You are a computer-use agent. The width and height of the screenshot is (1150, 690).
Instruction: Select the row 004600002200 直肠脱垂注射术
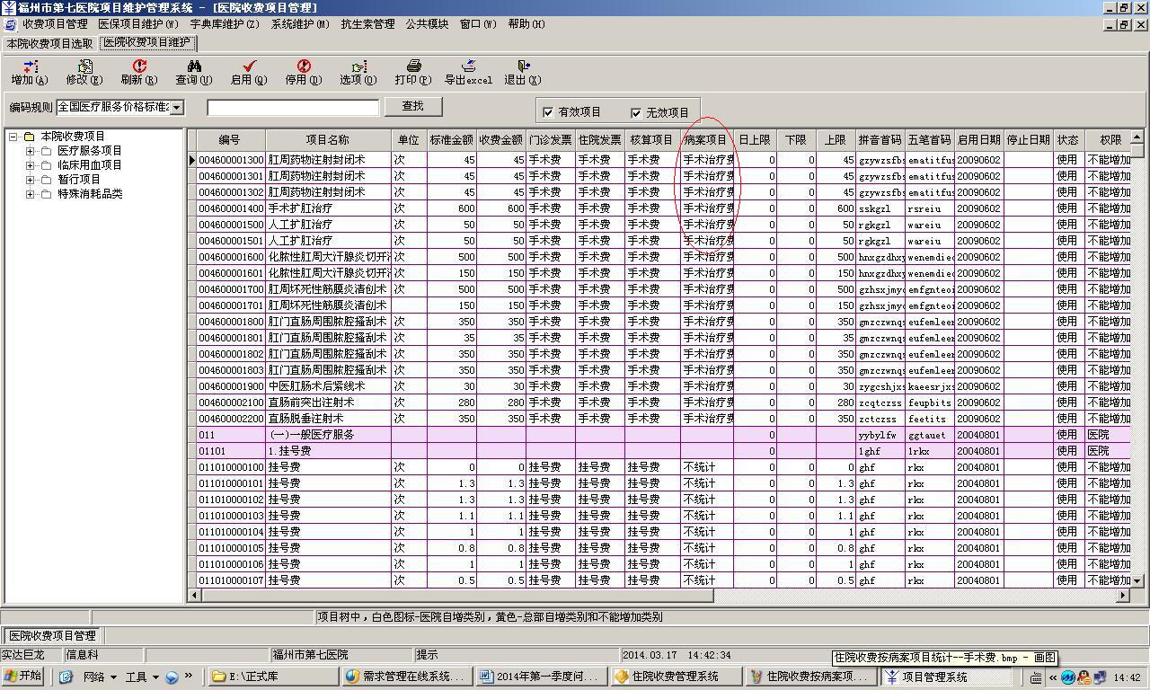tap(663, 419)
